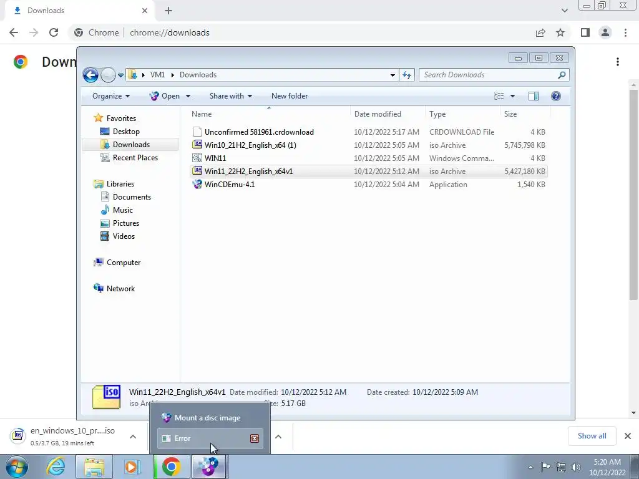Image resolution: width=639 pixels, height=479 pixels.
Task: Click the refresh button next to the address bar
Action: (x=407, y=75)
